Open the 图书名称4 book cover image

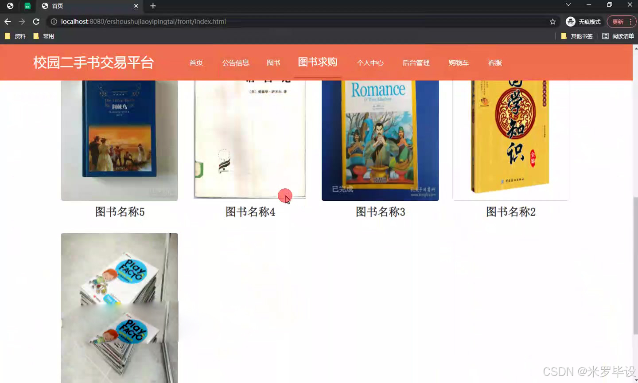[x=250, y=140]
